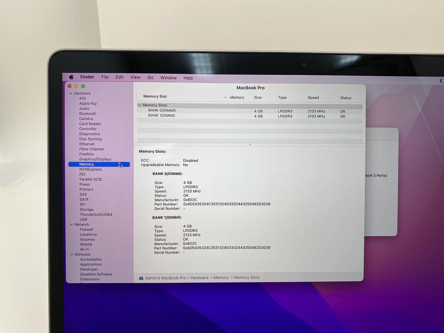Select WWAN under Network

[x=86, y=245]
